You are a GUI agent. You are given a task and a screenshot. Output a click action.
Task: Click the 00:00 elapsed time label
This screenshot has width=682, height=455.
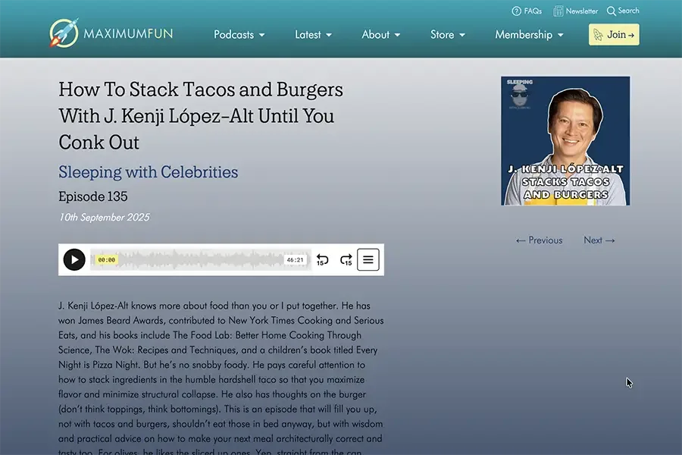coord(107,260)
